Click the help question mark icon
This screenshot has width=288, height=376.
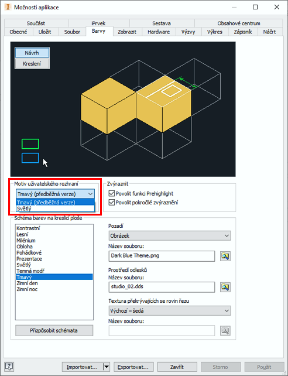[x=9, y=367]
